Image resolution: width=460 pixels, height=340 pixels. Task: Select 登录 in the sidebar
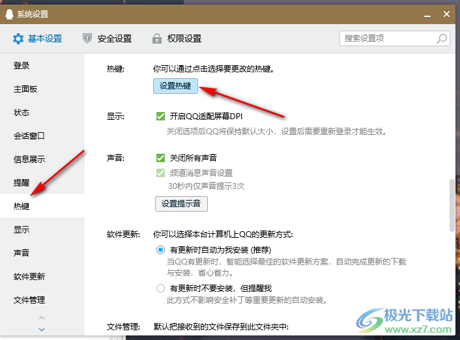point(42,65)
